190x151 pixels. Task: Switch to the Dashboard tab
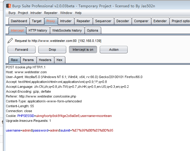click(19, 21)
